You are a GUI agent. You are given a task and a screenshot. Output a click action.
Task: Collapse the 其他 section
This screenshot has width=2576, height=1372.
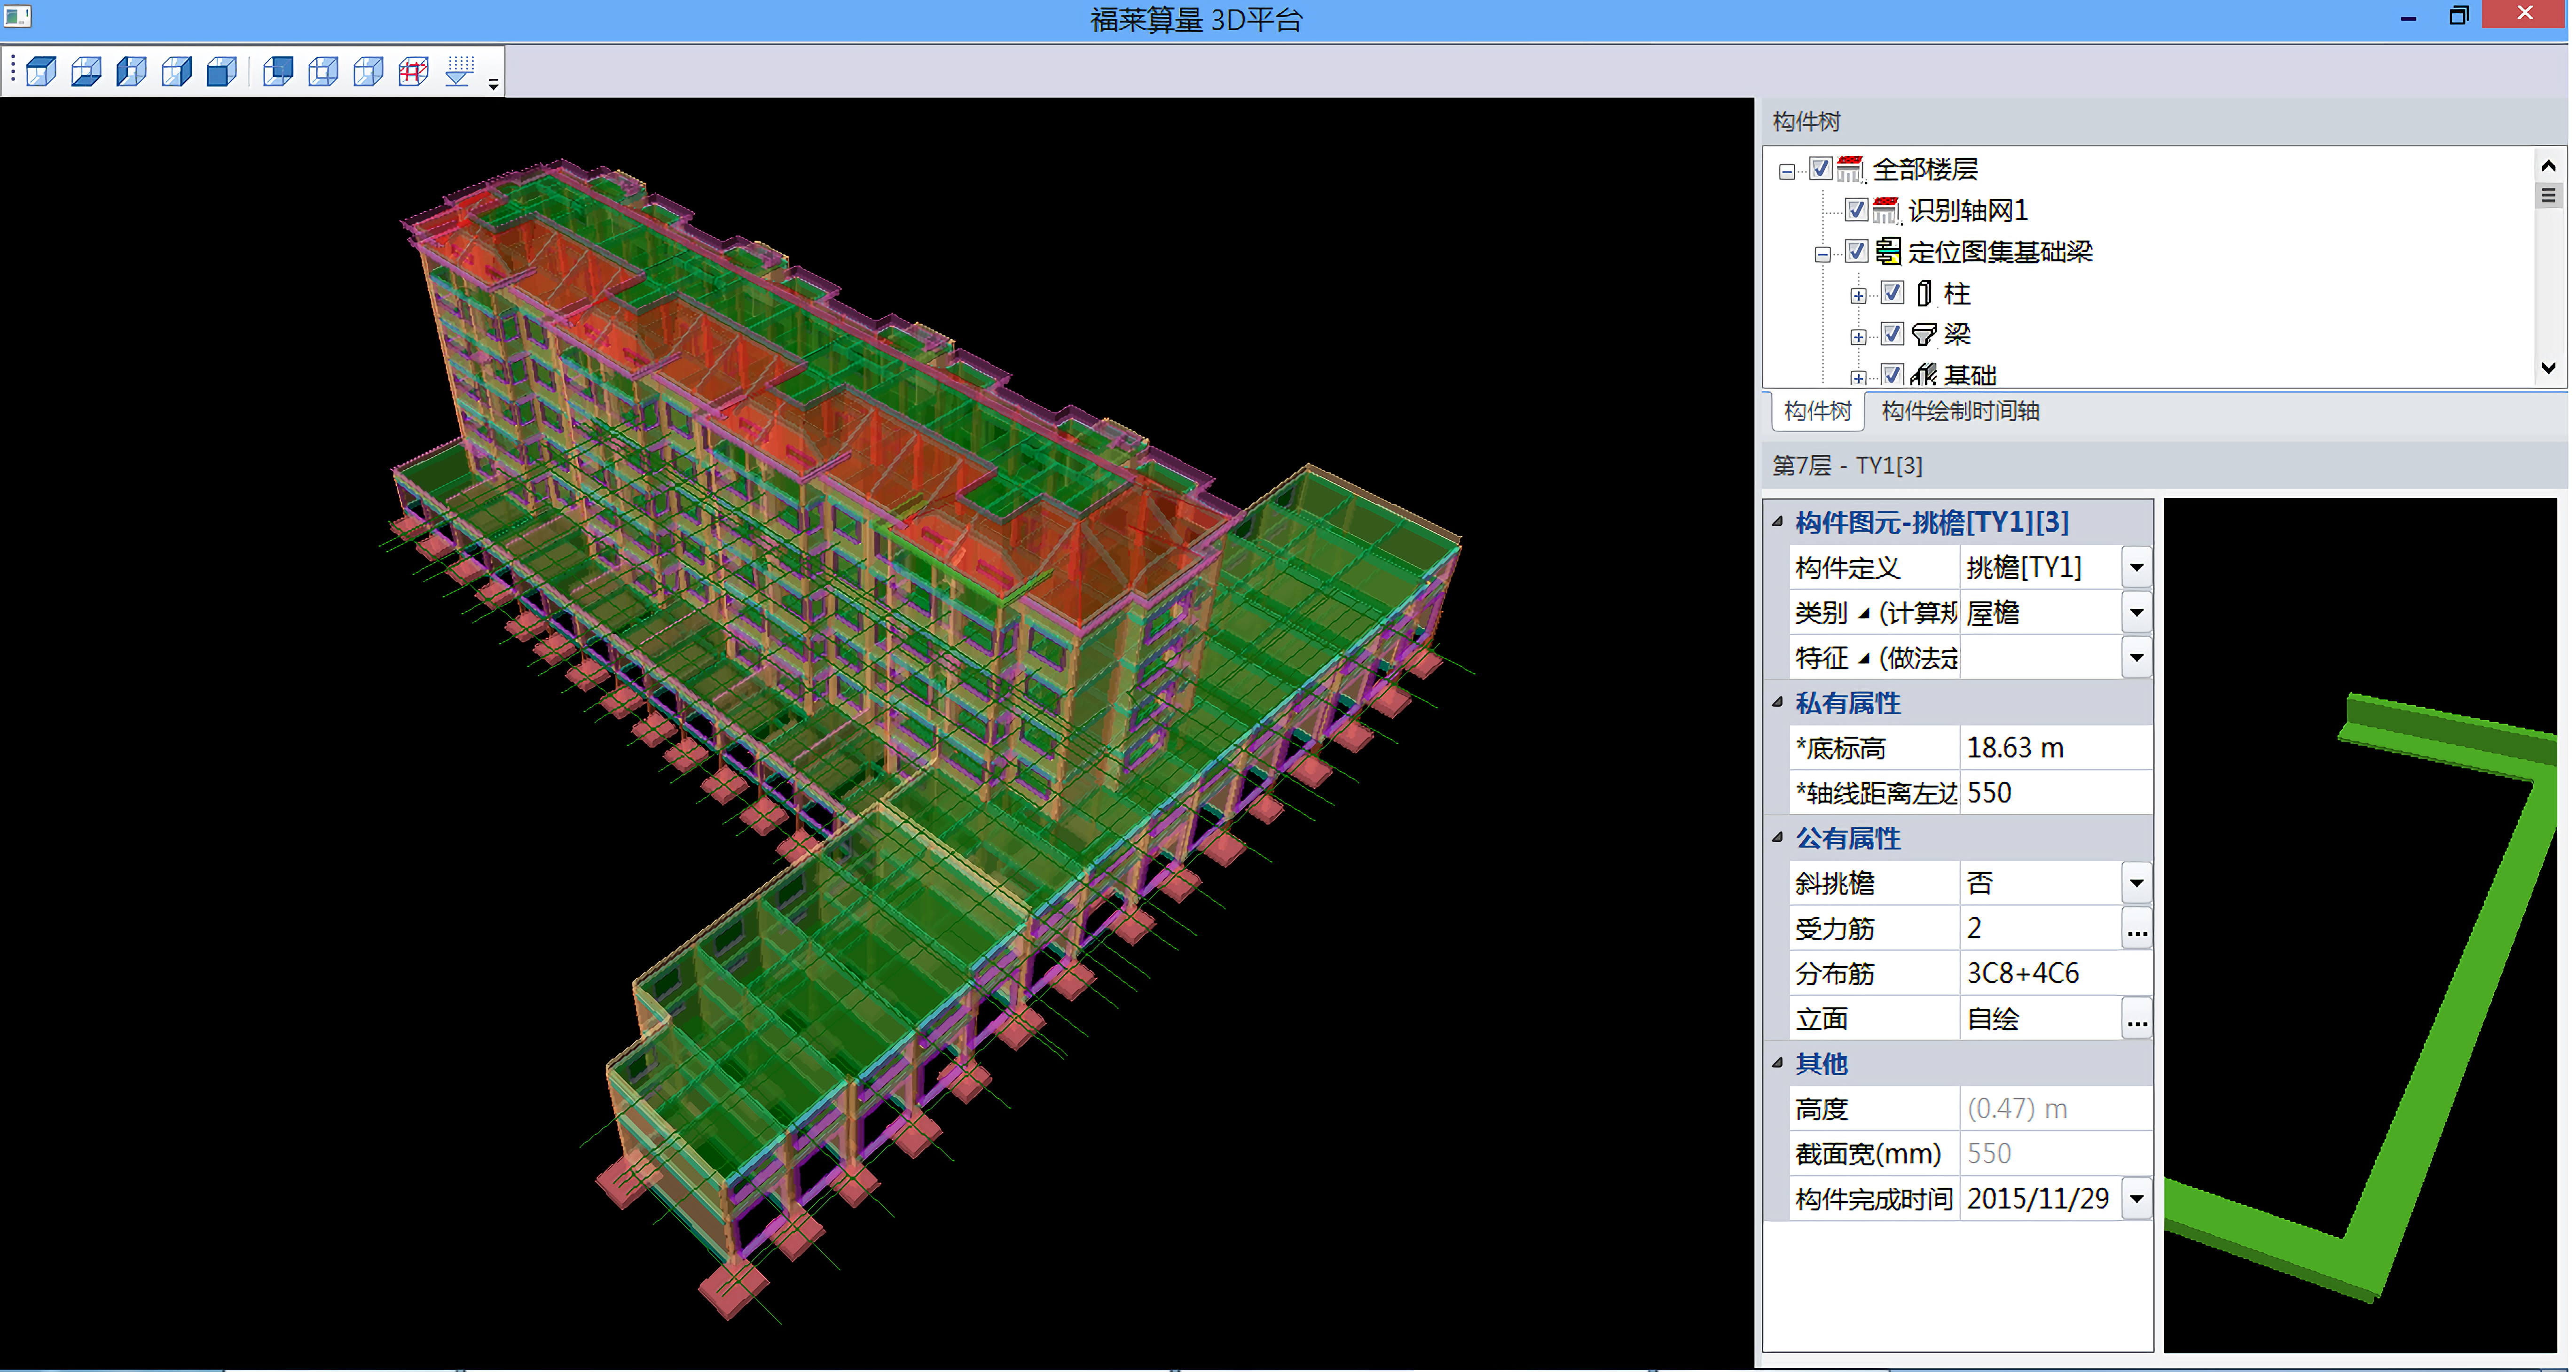pos(1778,1062)
